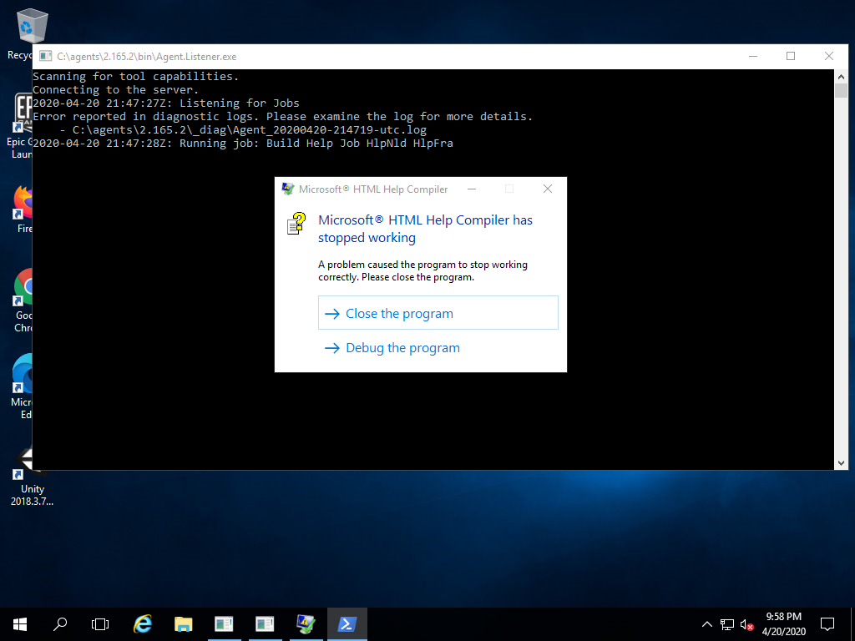Minimize the HTML Help Compiler dialog

472,189
